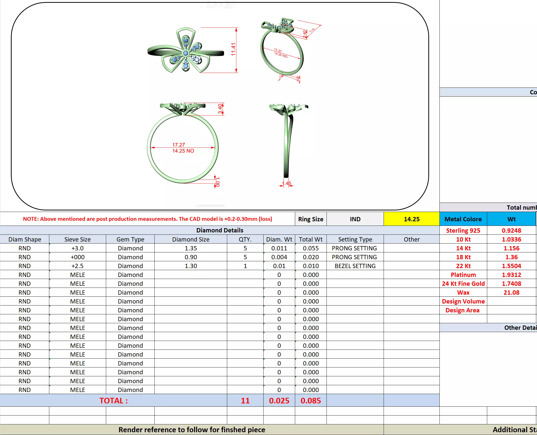Select the Sterling 925 metal row
This screenshot has width=537, height=435.
point(463,230)
